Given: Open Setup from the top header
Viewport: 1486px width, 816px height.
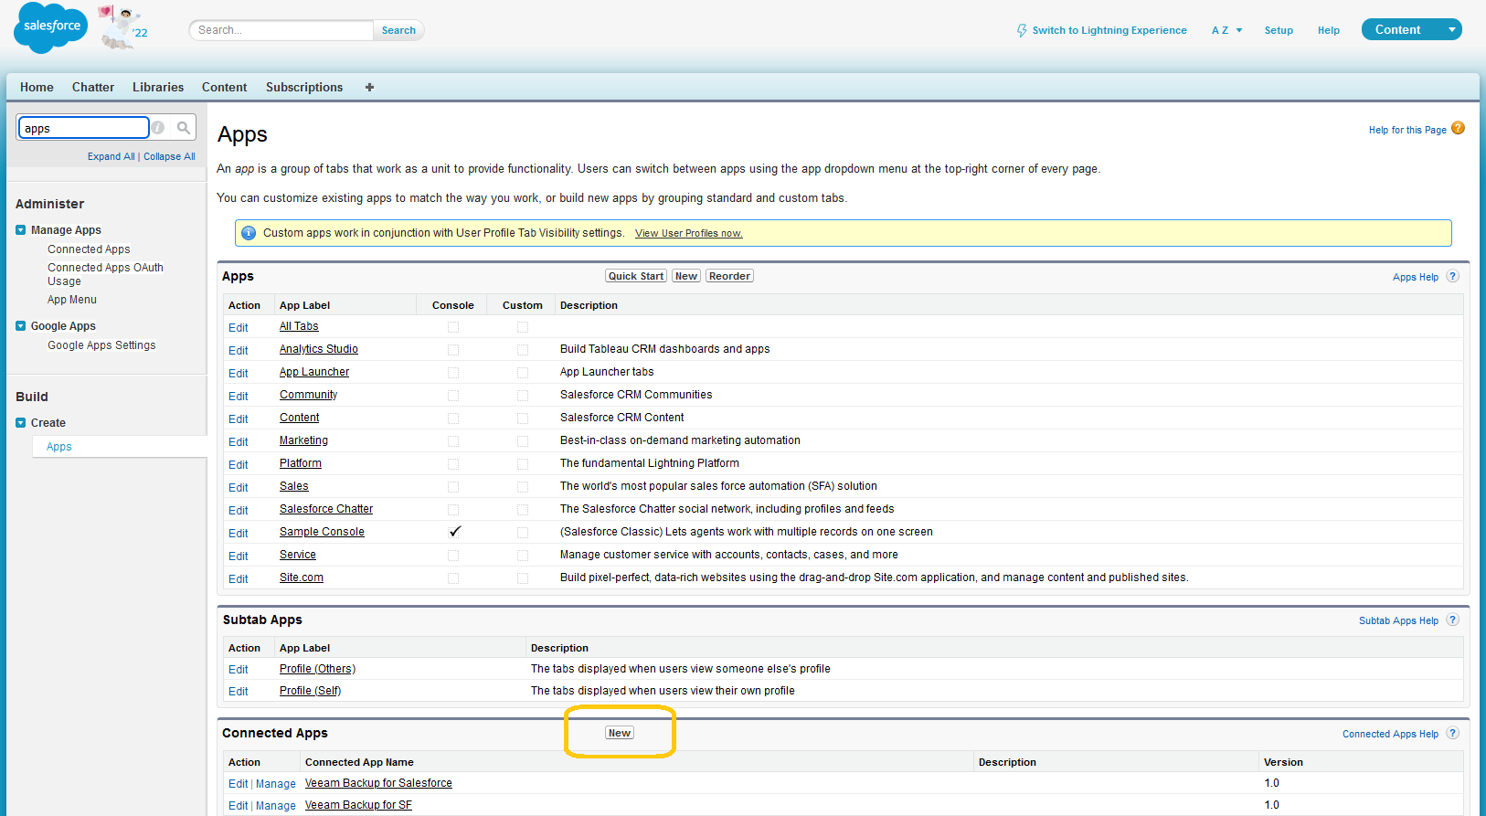Looking at the screenshot, I should pyautogui.click(x=1279, y=30).
